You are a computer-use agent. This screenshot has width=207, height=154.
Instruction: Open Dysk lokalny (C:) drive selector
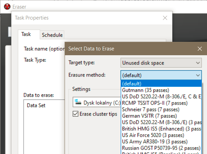97,102
